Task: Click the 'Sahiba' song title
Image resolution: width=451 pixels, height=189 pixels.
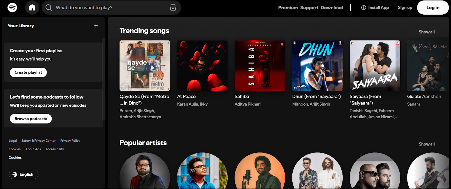Action: (x=242, y=96)
